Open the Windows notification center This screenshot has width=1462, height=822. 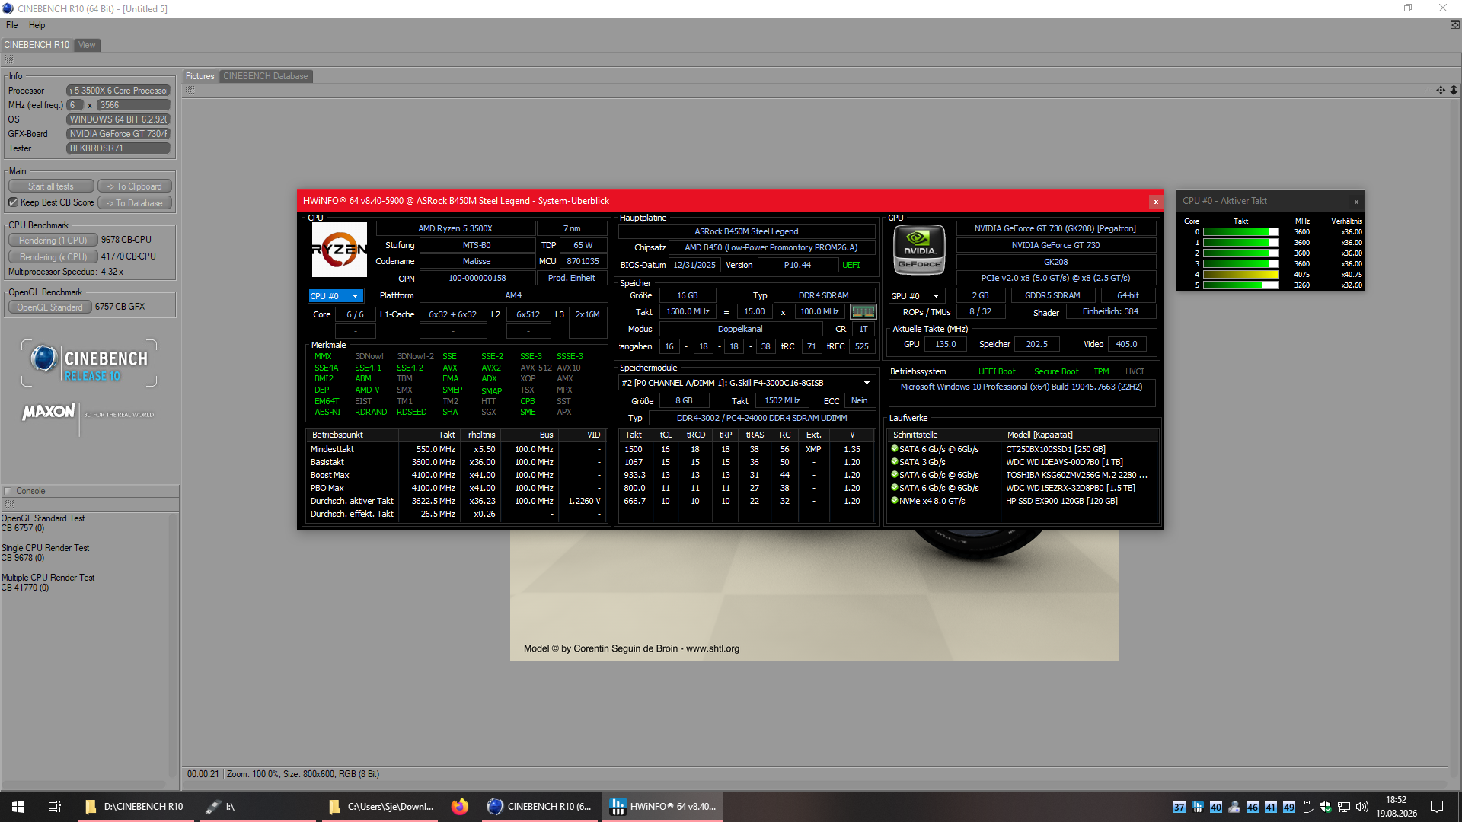[x=1437, y=807]
